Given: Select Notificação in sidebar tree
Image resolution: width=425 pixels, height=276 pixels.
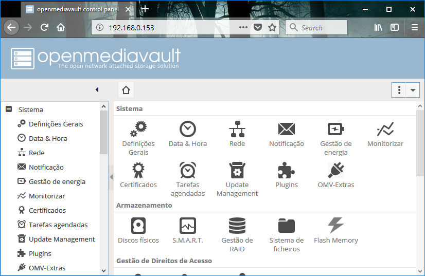Looking at the screenshot, I should coord(46,167).
